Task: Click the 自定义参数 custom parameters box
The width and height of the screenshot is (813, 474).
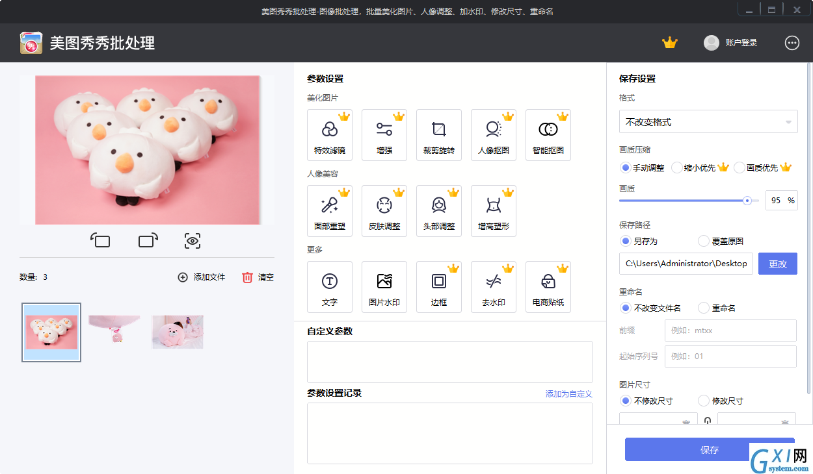Action: click(450, 362)
